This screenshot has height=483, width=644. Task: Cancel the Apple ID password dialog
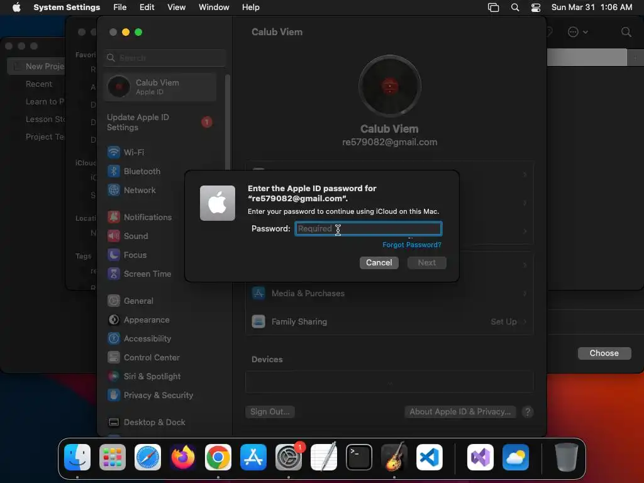379,262
